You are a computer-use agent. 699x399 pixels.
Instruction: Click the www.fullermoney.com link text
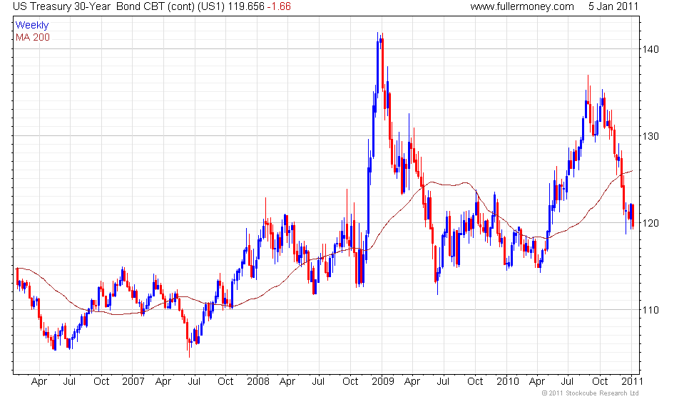(522, 6)
